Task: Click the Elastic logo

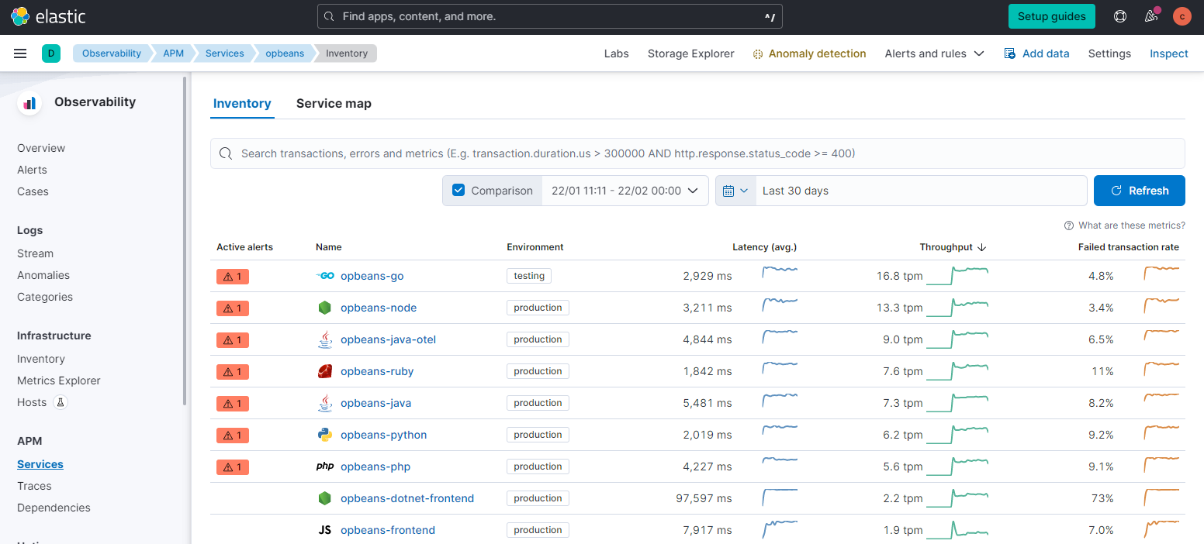Action: coord(48,16)
